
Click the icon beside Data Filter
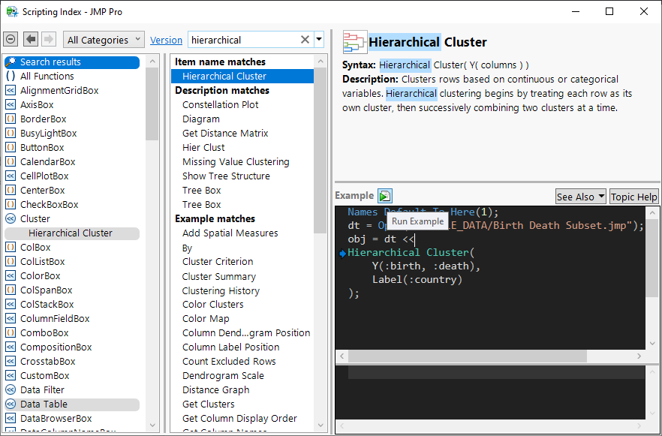click(x=11, y=390)
